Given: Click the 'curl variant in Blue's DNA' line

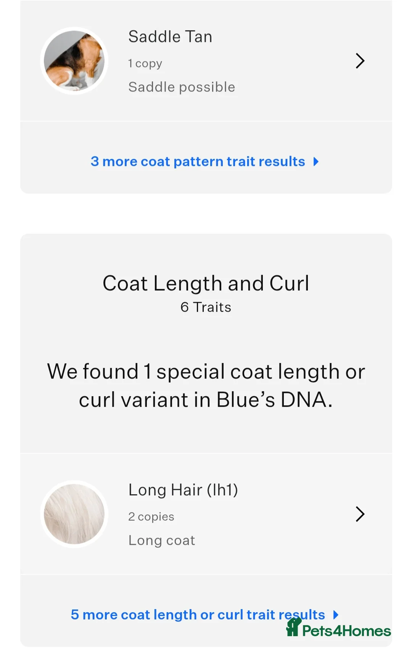Looking at the screenshot, I should tap(206, 400).
